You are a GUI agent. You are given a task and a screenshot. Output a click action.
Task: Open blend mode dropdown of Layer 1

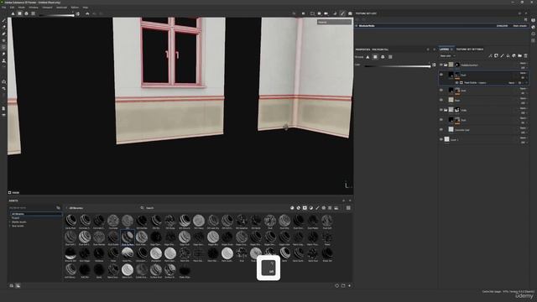(x=523, y=138)
